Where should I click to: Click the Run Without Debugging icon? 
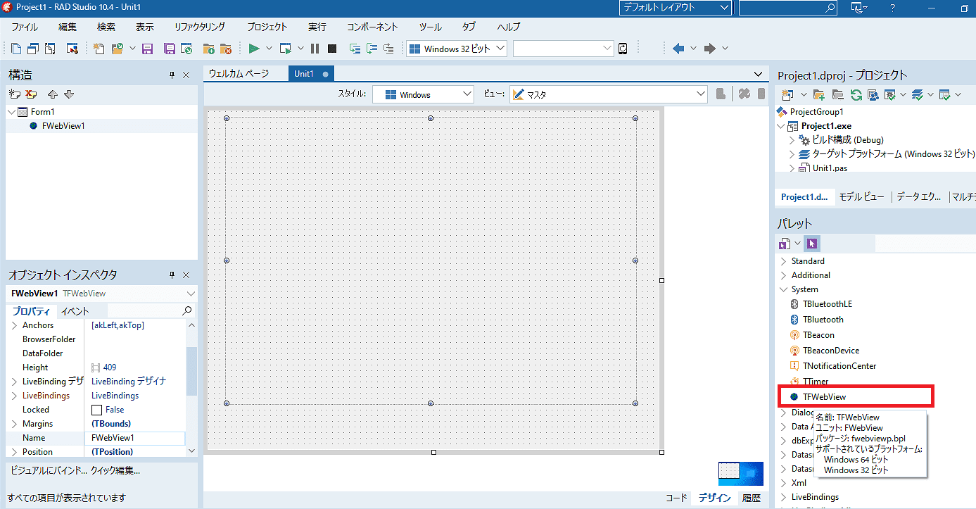[x=285, y=49]
